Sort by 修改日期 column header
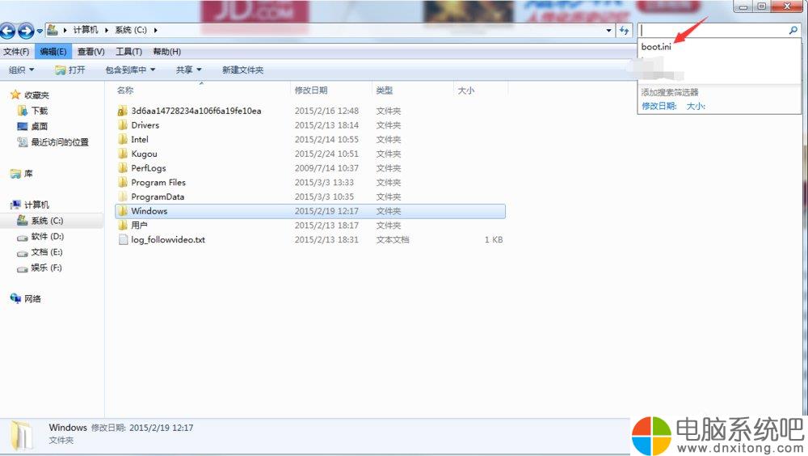Image resolution: width=808 pixels, height=456 pixels. [x=311, y=91]
